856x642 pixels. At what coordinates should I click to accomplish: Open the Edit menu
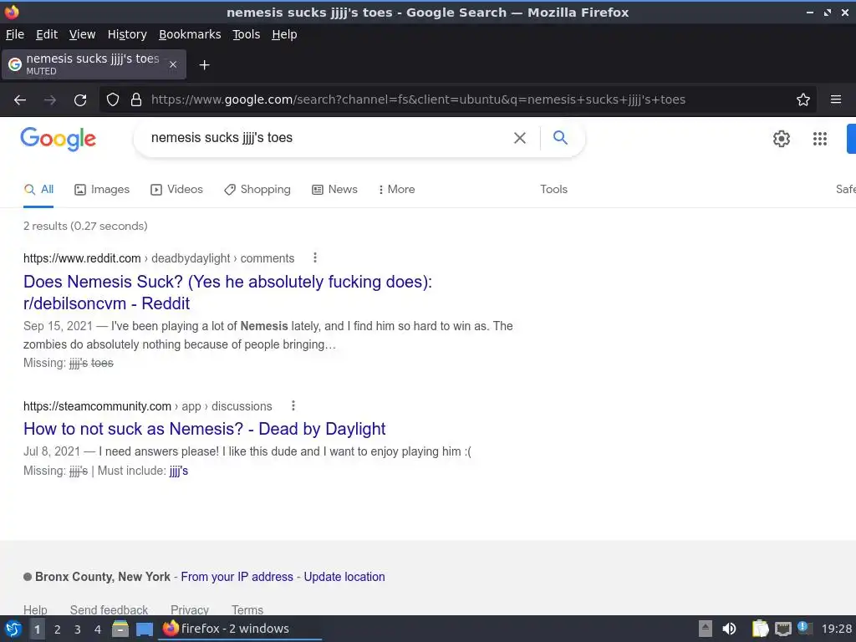point(47,34)
